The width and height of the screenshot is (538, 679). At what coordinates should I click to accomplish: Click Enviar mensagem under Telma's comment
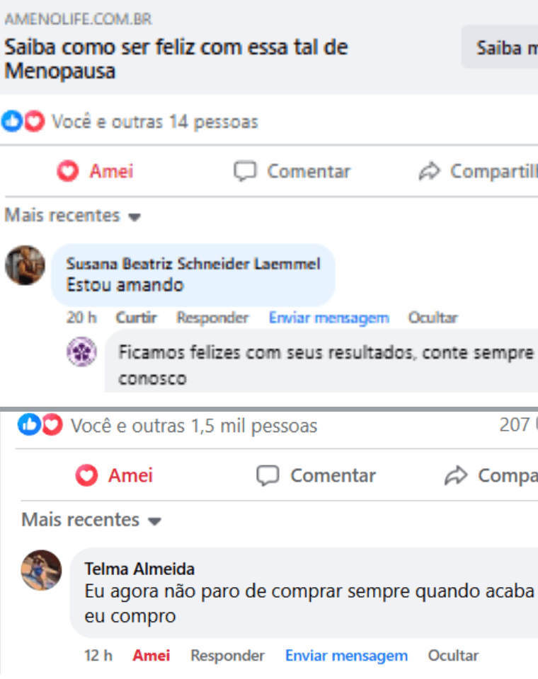(346, 656)
